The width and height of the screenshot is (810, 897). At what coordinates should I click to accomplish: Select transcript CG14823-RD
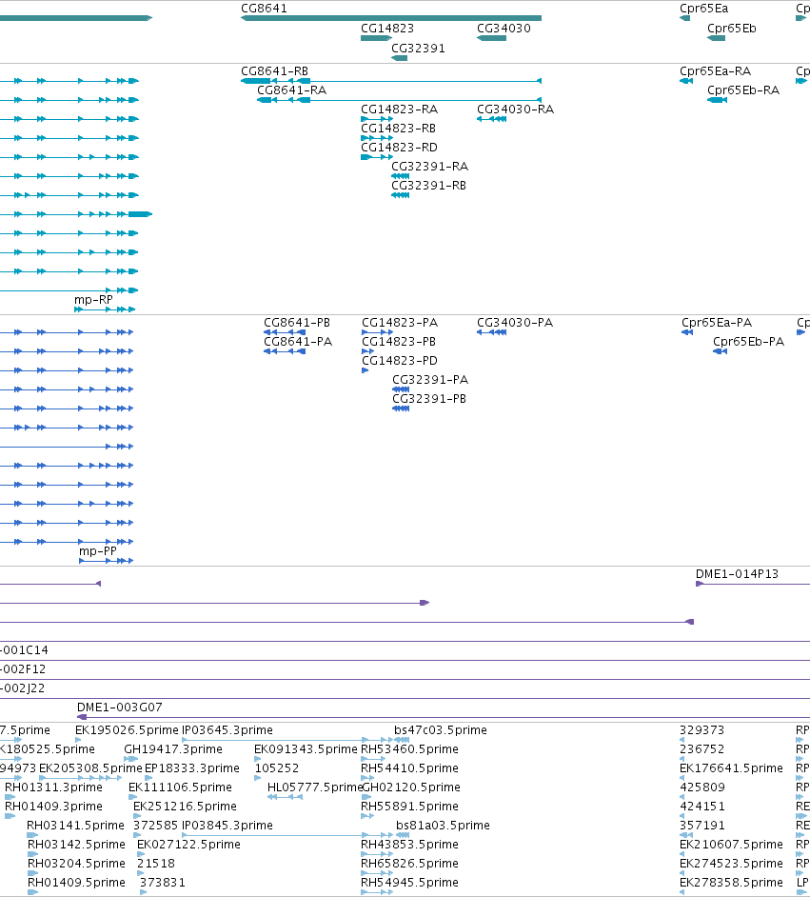[x=377, y=157]
